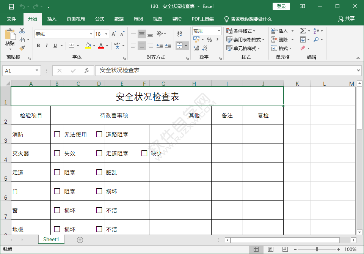Screen dimensions: 364x254
Task: Select the Format Painter (格式刷) tool
Action: [22, 48]
